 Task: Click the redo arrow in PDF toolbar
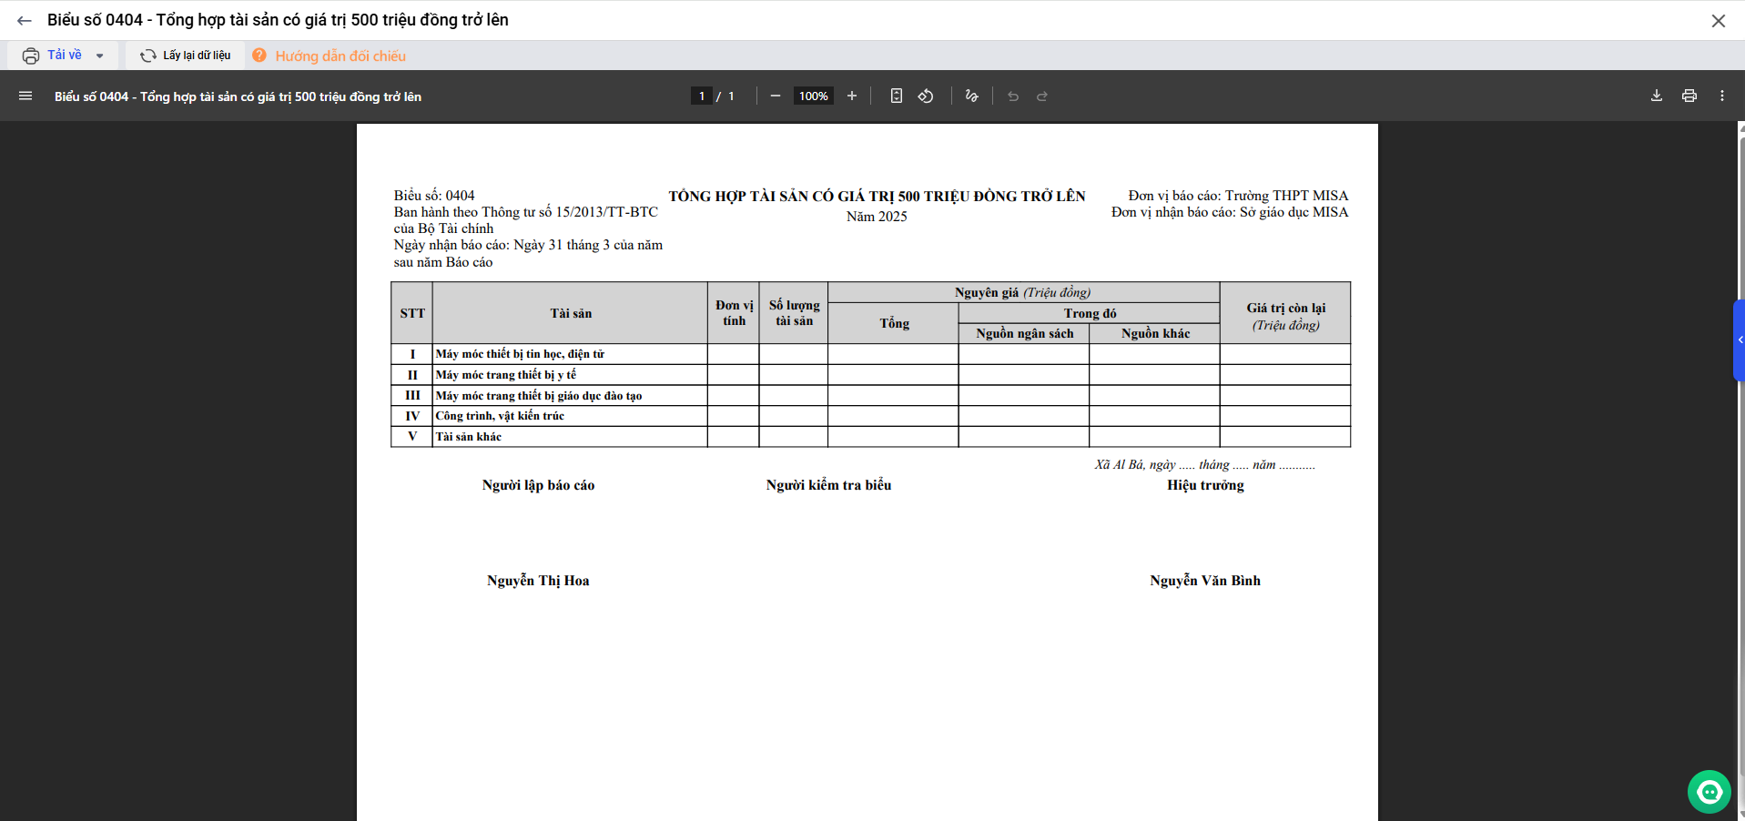coord(1042,96)
